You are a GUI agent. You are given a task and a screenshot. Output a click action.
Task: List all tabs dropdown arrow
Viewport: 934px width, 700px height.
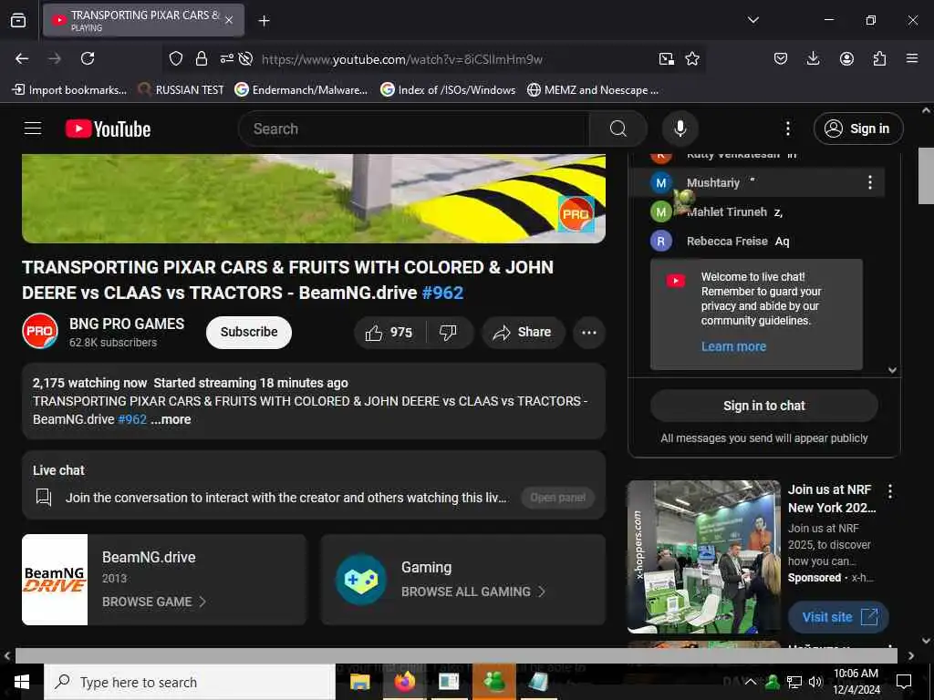(x=752, y=20)
